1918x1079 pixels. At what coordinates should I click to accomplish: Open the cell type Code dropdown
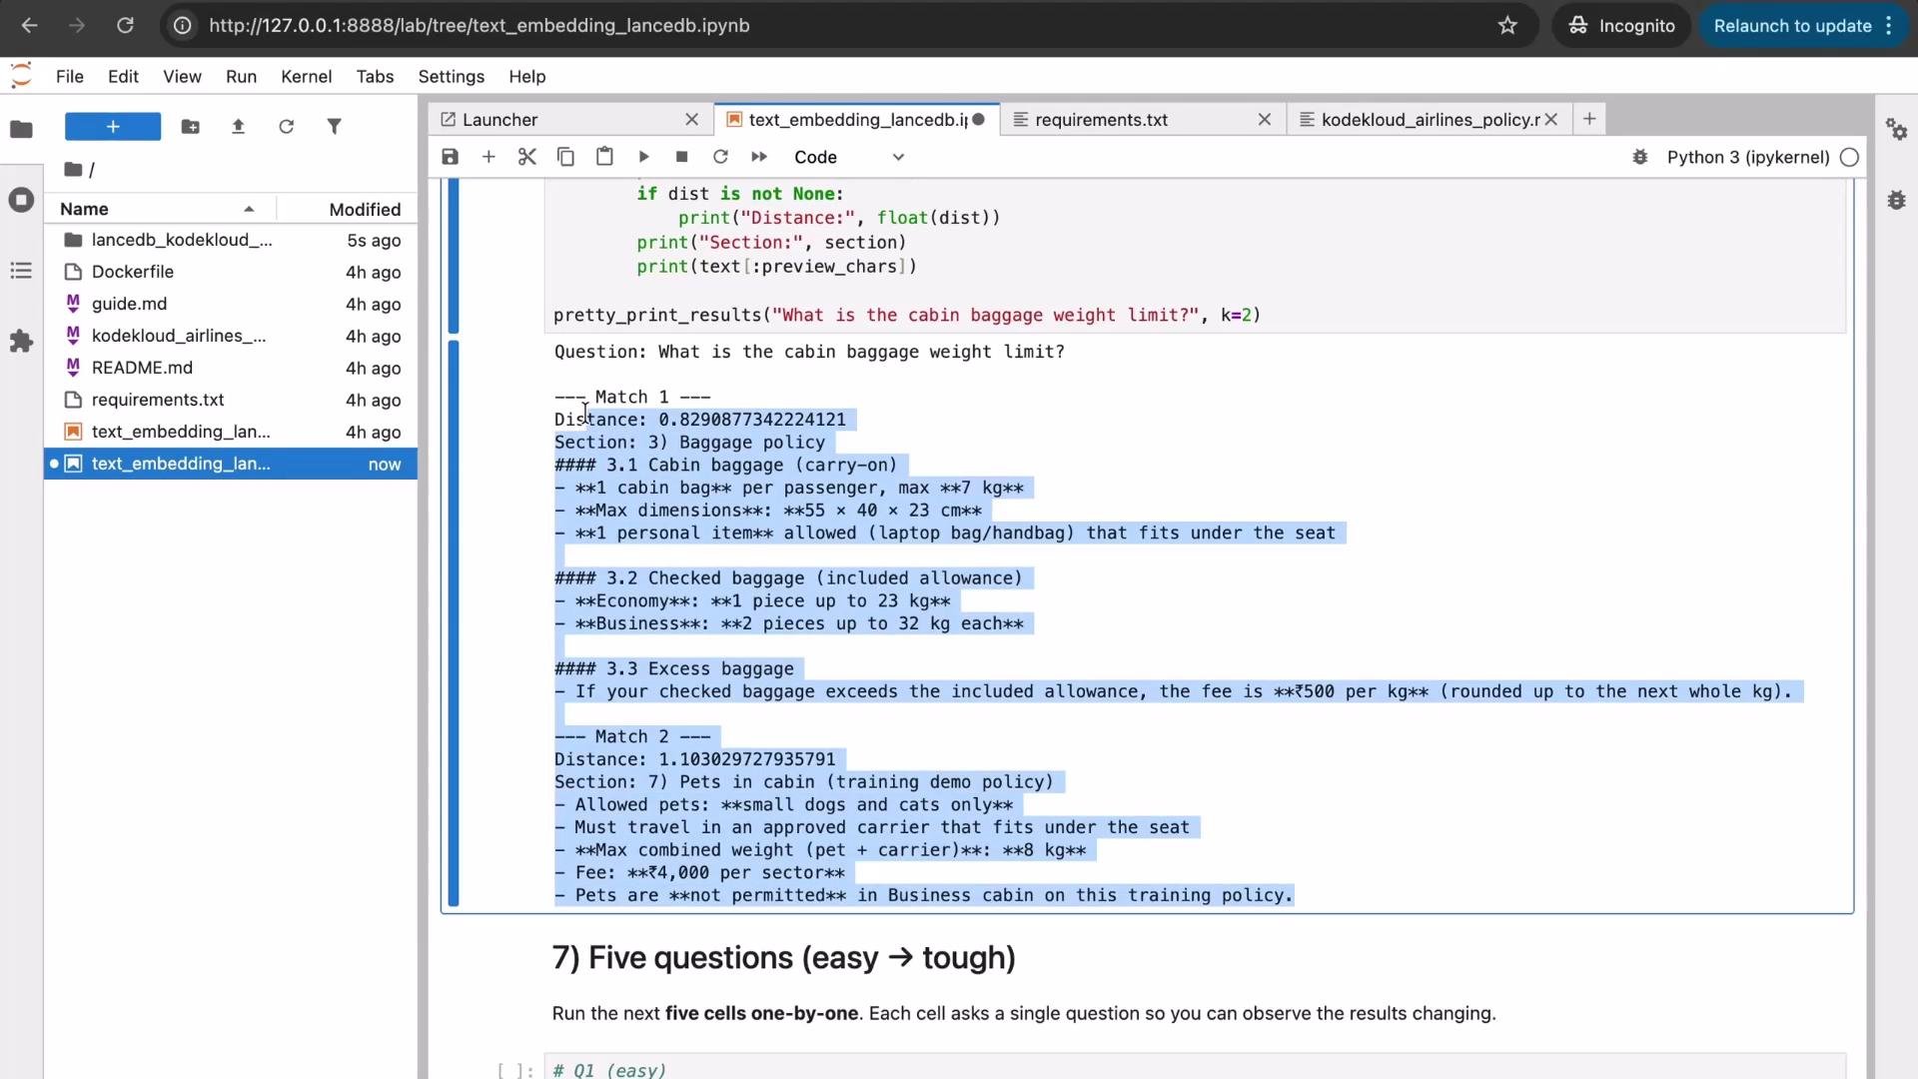click(849, 157)
